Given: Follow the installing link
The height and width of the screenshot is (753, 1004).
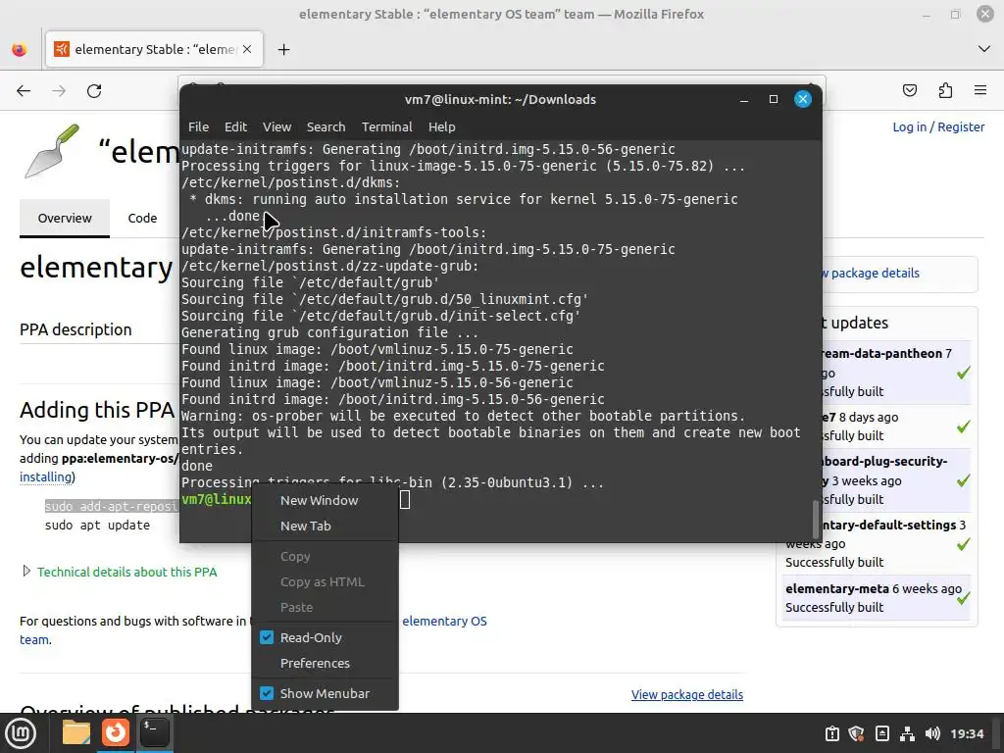Looking at the screenshot, I should [45, 477].
